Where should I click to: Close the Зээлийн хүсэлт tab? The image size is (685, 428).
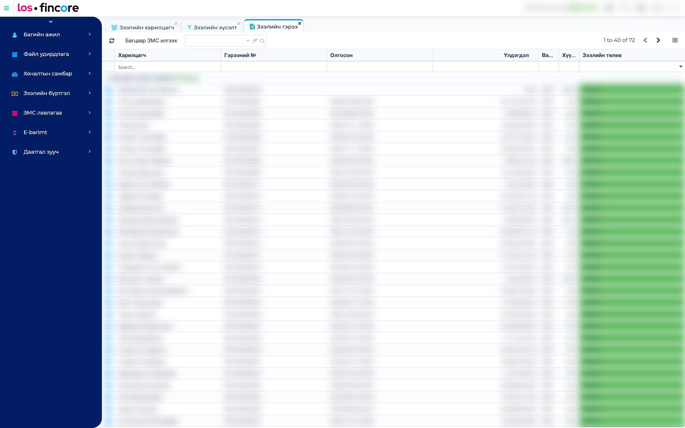pos(239,23)
